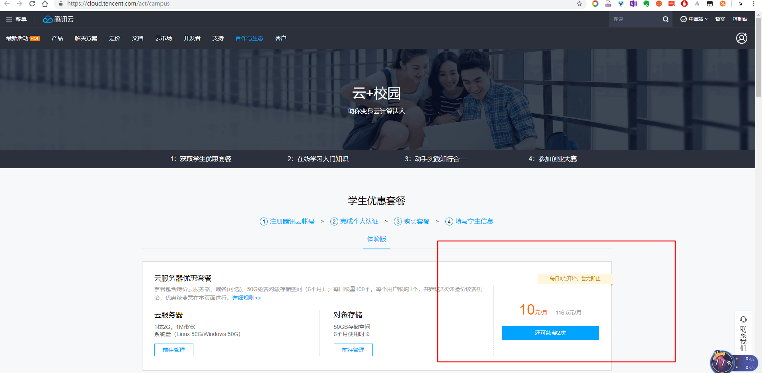The image size is (762, 373).
Task: Open the Chrome three-dot menu
Action: [x=753, y=4]
